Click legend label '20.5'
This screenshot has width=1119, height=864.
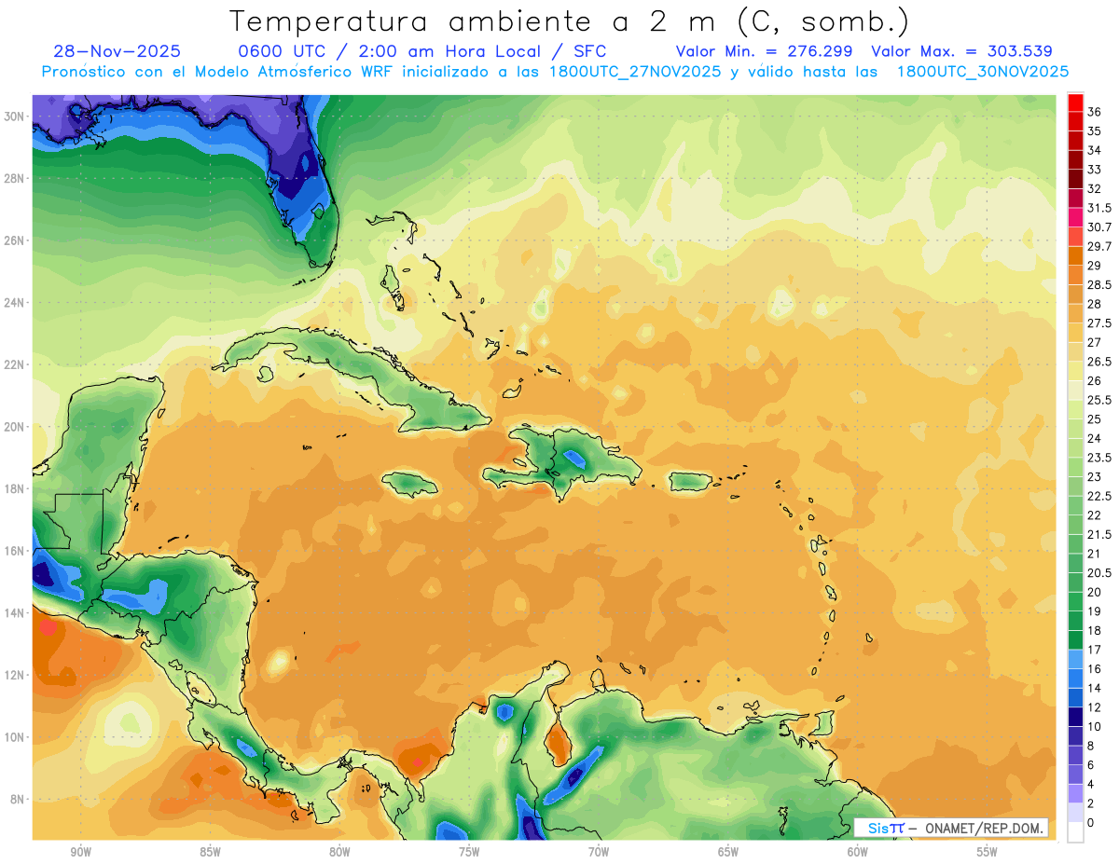point(1099,572)
